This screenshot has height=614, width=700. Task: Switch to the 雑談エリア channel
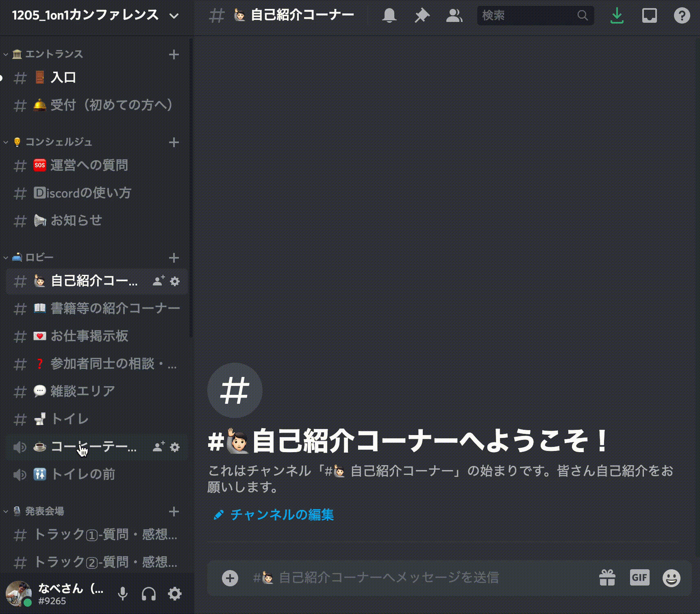pos(83,391)
